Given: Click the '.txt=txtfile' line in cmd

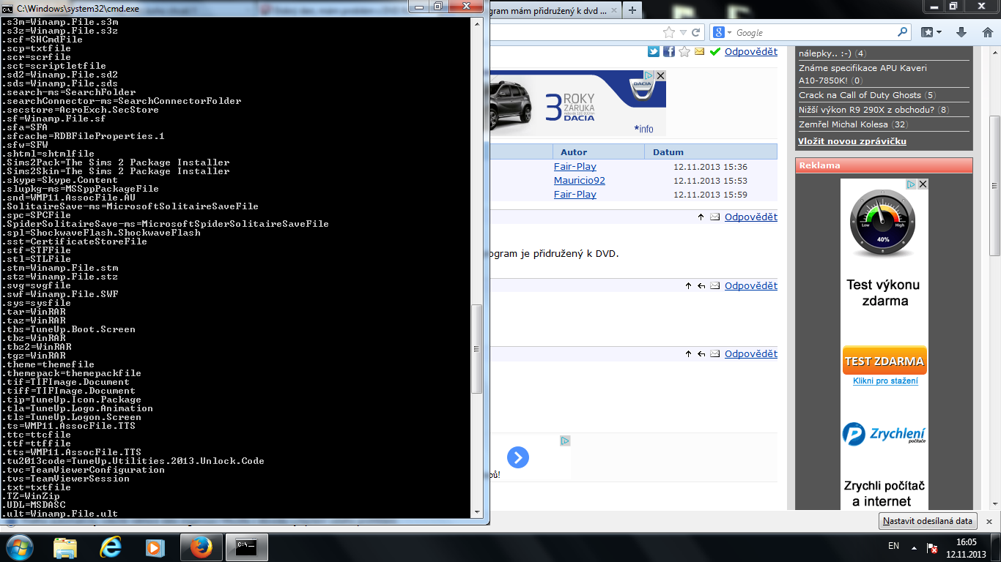Looking at the screenshot, I should click(x=36, y=487).
